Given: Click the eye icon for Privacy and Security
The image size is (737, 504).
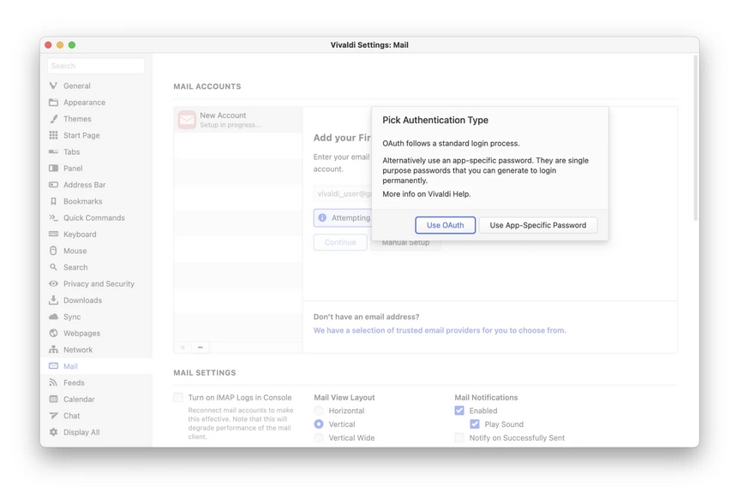Looking at the screenshot, I should (53, 283).
